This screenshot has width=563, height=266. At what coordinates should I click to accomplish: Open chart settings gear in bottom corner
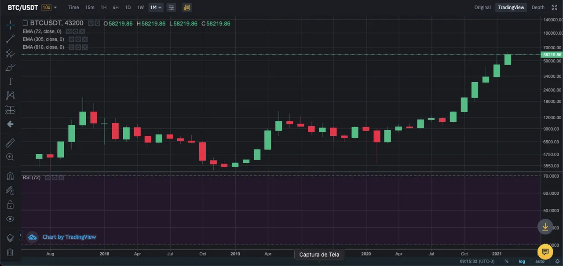(557, 262)
